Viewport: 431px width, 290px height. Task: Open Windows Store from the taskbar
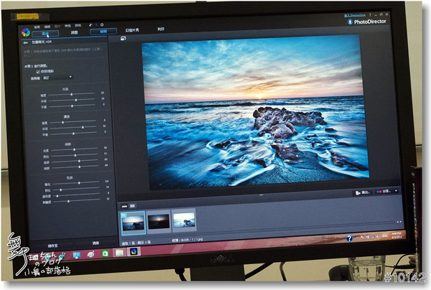pos(106,253)
